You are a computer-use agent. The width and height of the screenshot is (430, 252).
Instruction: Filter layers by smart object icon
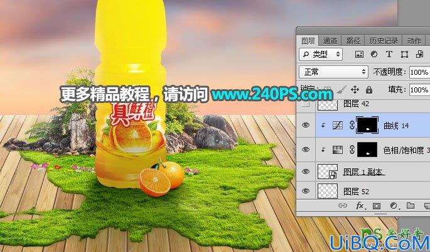click(419, 54)
